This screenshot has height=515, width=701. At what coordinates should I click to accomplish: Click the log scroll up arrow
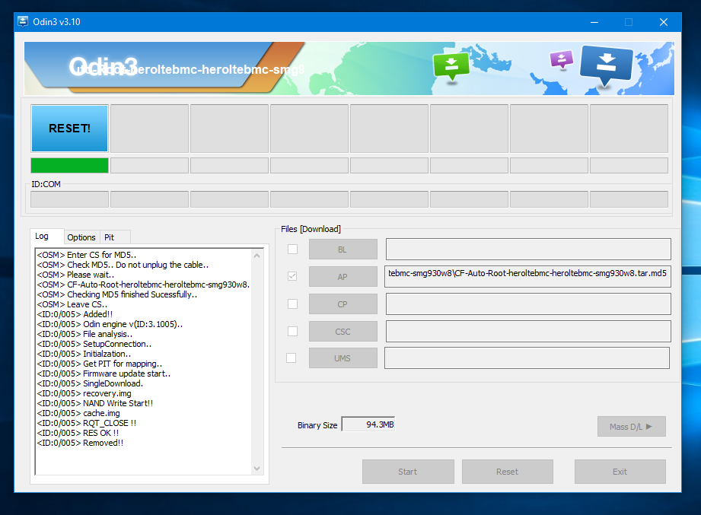coord(257,256)
